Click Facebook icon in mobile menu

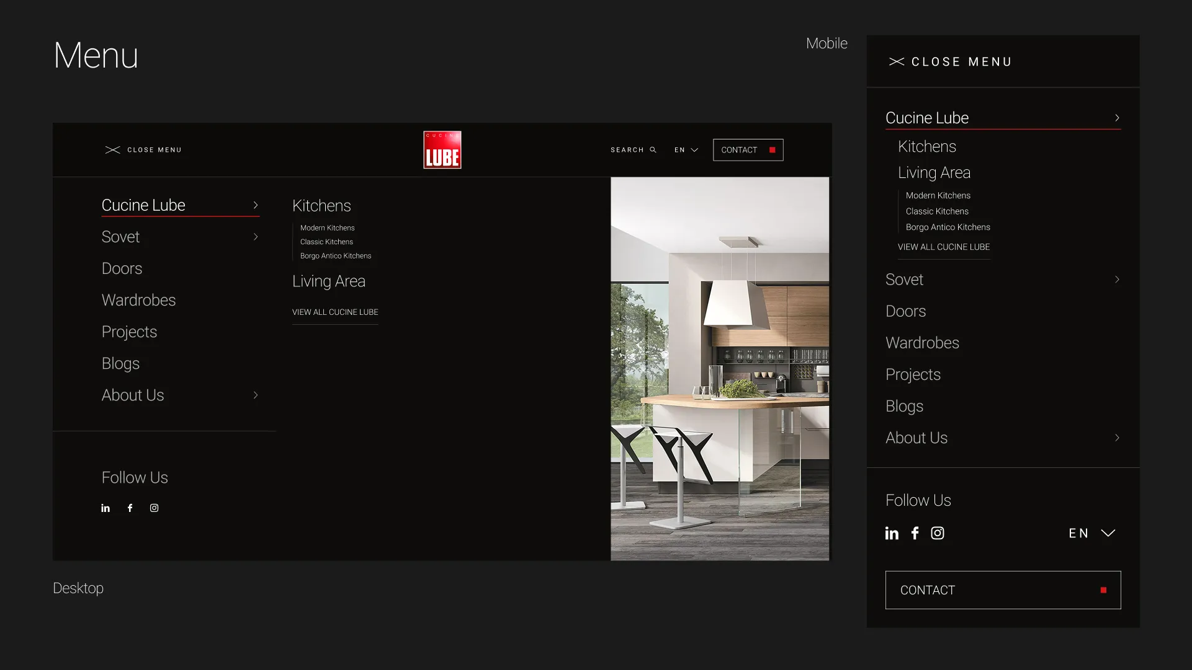click(915, 533)
